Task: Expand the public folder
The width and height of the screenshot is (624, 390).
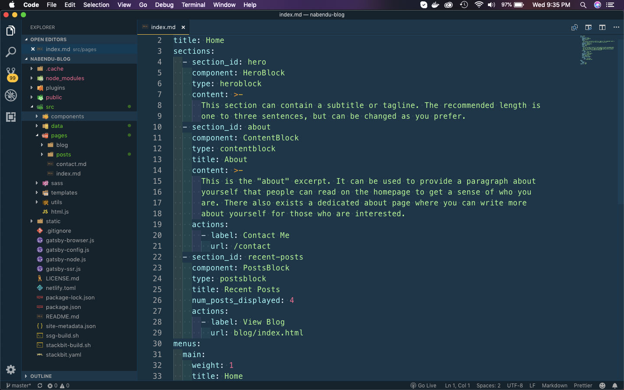Action: 79,97
